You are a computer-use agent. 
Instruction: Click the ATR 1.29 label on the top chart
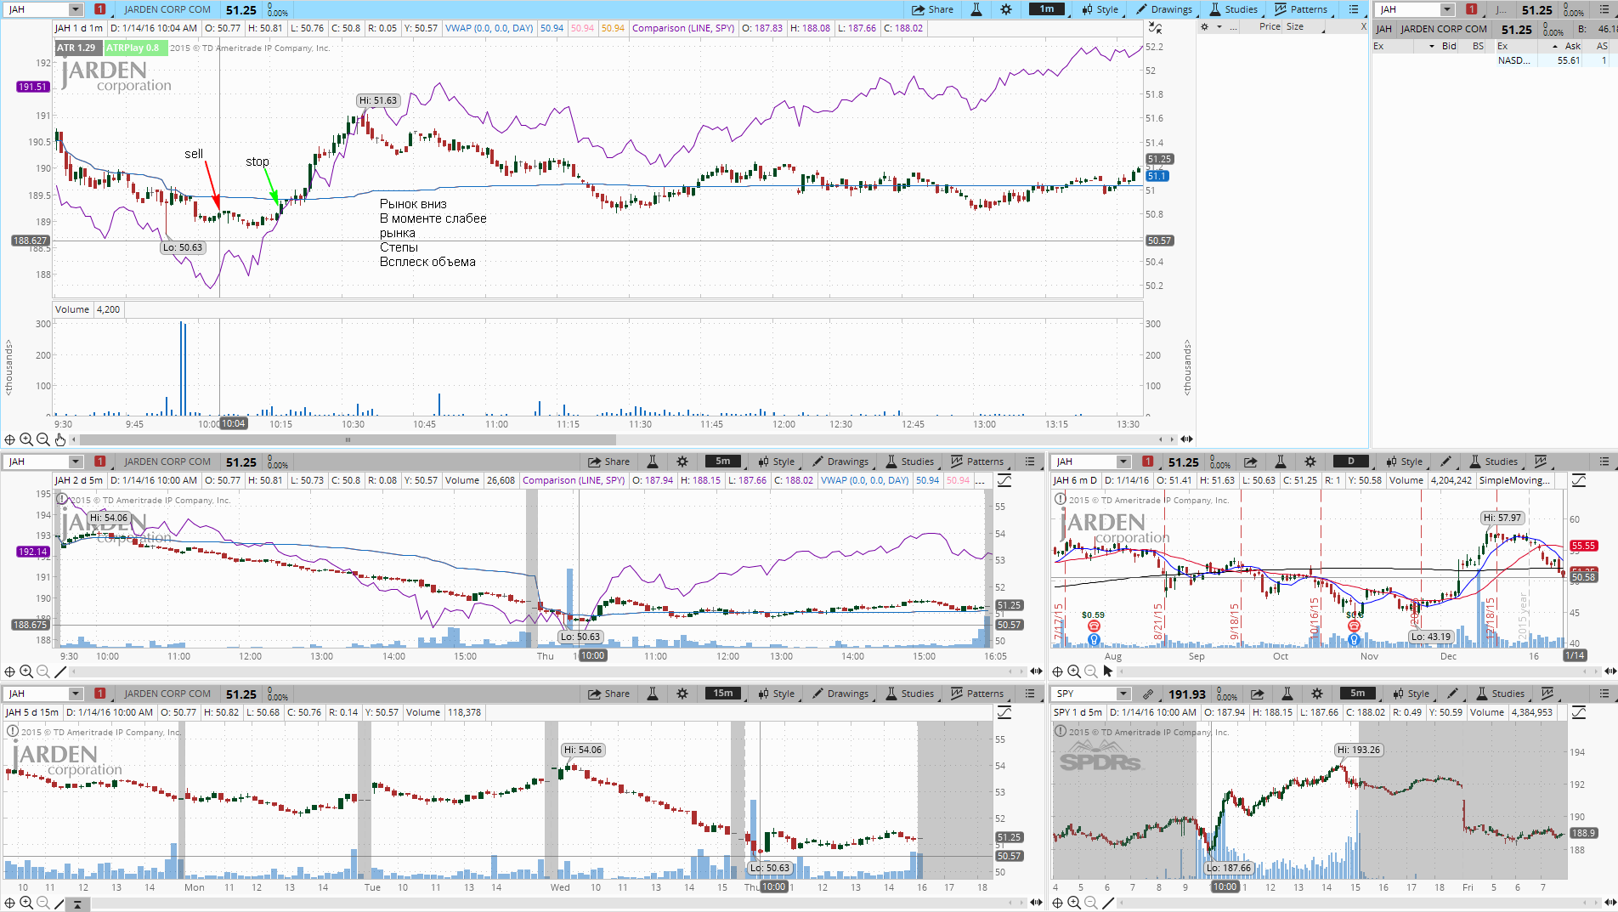pyautogui.click(x=77, y=48)
